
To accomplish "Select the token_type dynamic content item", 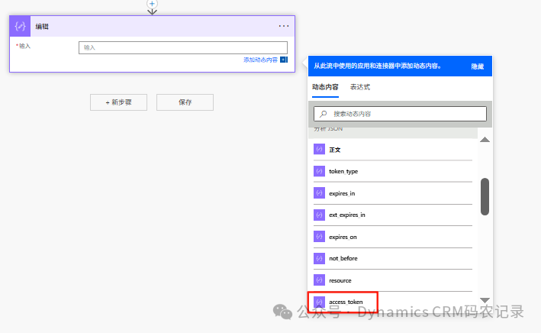I will pyautogui.click(x=393, y=171).
